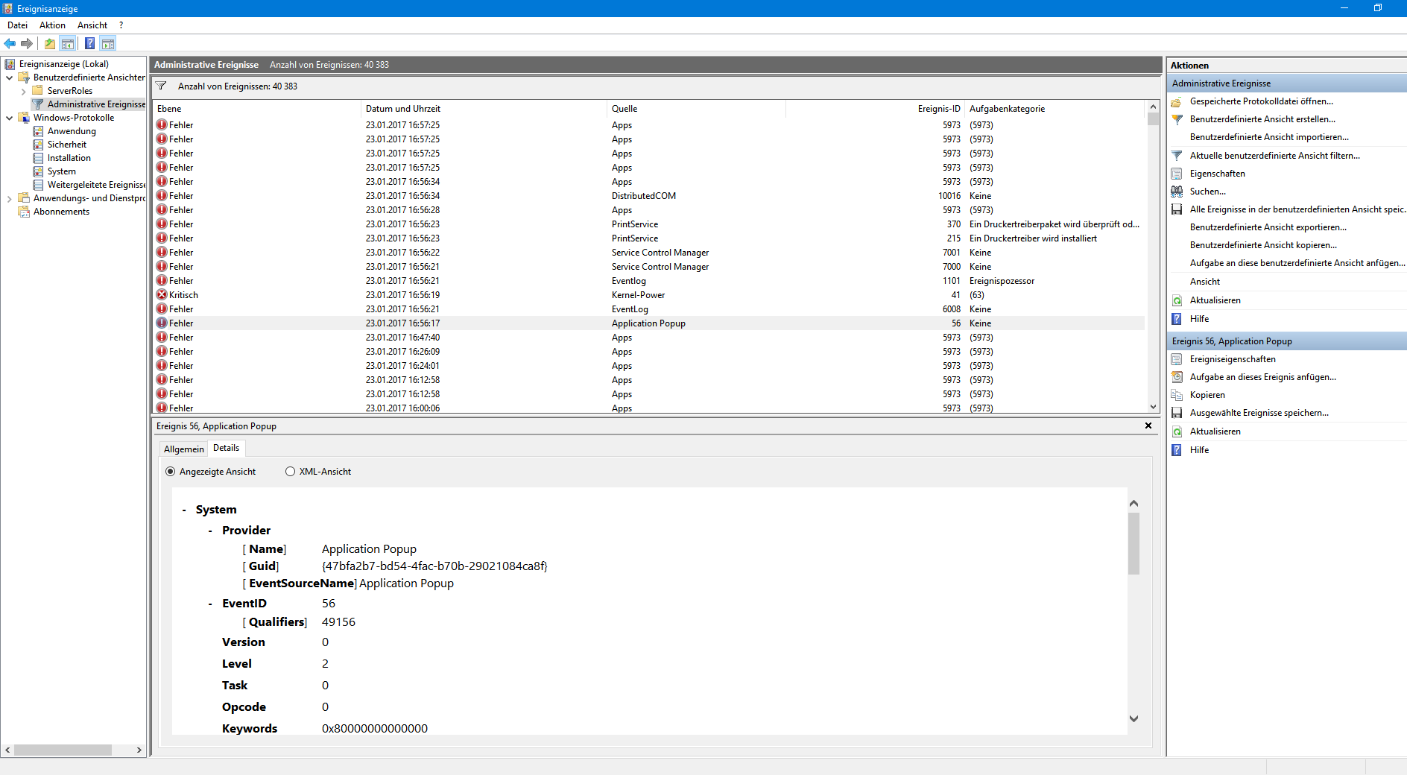Image resolution: width=1407 pixels, height=775 pixels.
Task: Switch to the Details tab
Action: (x=227, y=448)
